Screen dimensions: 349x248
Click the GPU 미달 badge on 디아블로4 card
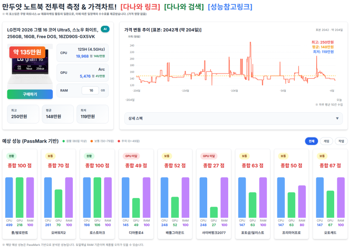click(131, 156)
